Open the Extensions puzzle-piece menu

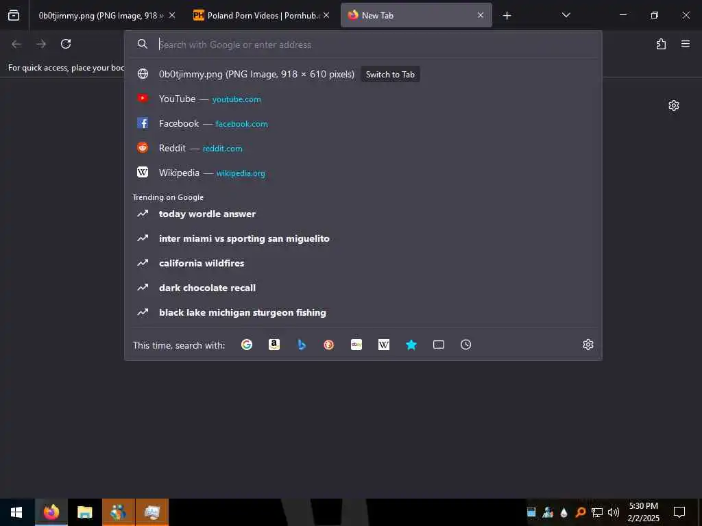tap(662, 44)
